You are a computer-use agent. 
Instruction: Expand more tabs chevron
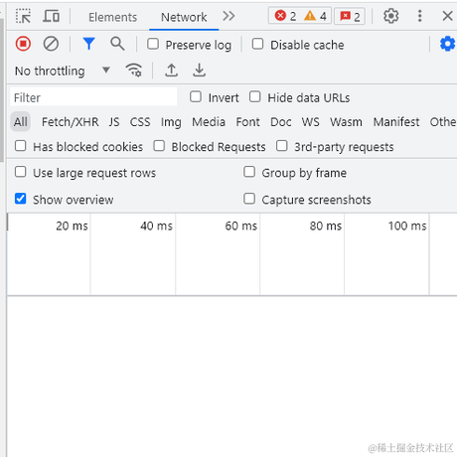click(228, 16)
